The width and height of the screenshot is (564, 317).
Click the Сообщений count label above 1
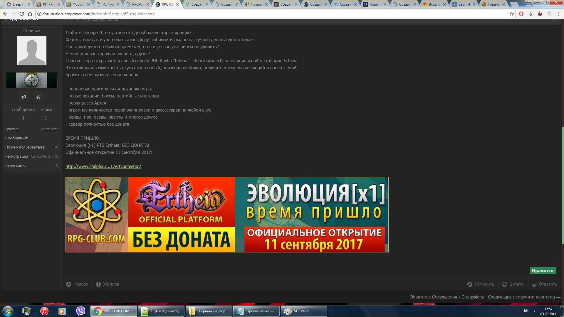(x=23, y=109)
